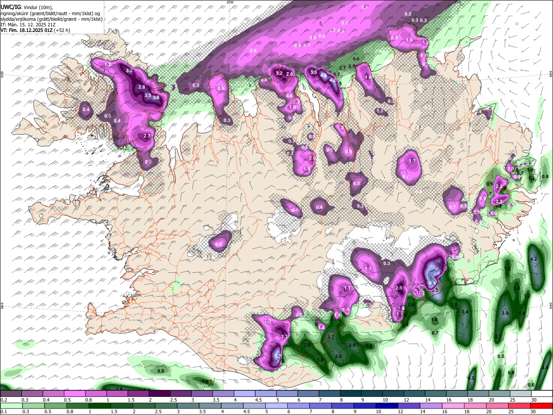Click the 2.3 snowfall value on map
The width and height of the screenshot is (553, 415).
146,136
